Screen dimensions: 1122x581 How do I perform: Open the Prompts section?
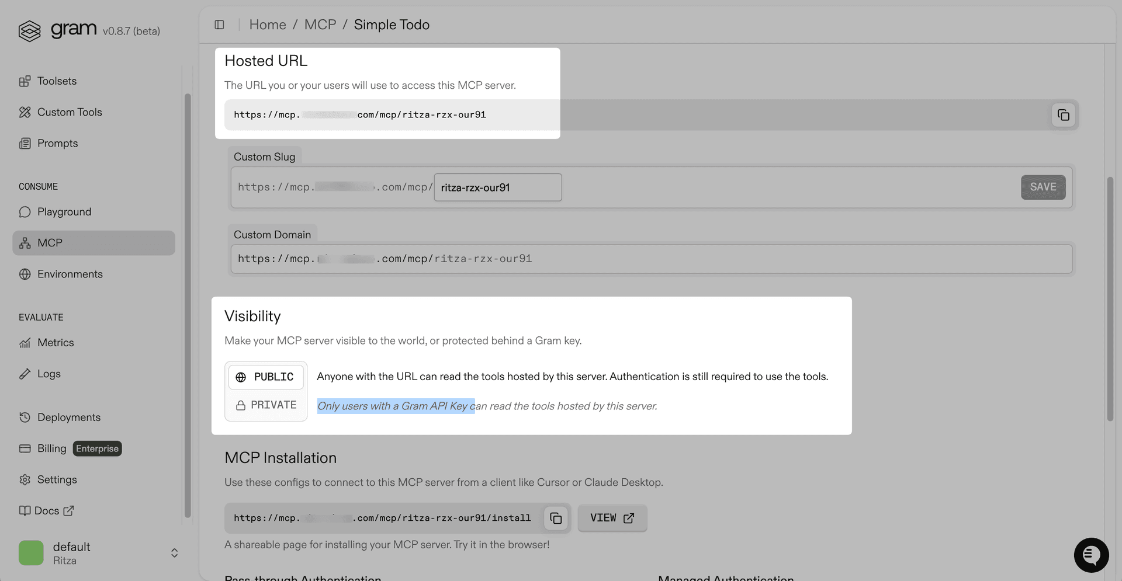pos(57,143)
